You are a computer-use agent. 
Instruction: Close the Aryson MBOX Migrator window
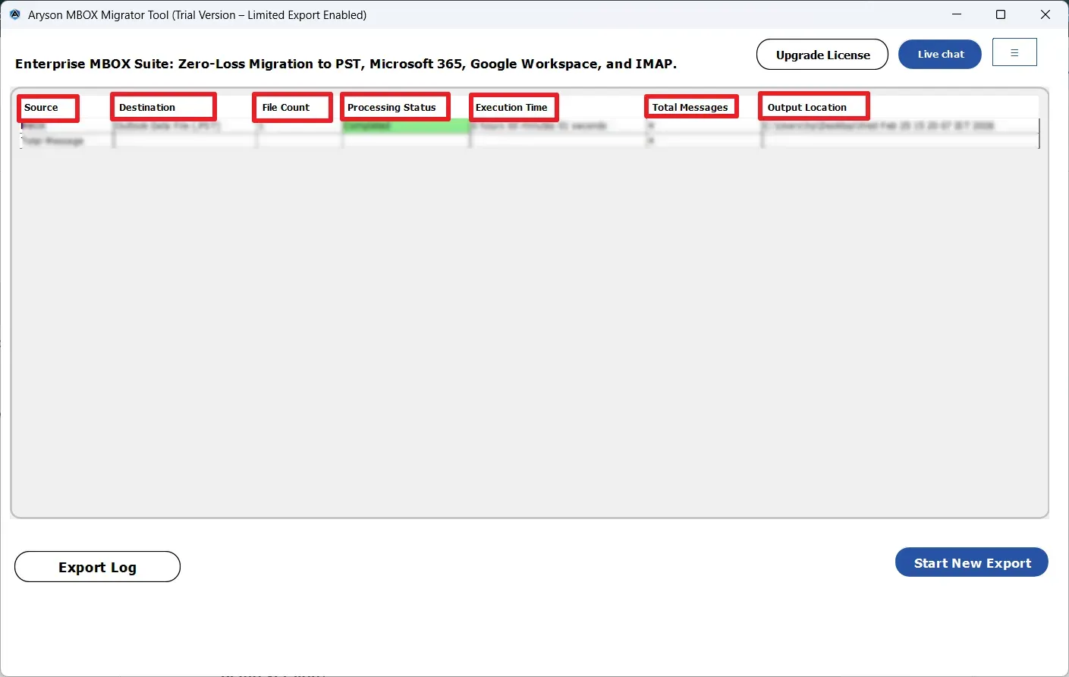[1045, 14]
